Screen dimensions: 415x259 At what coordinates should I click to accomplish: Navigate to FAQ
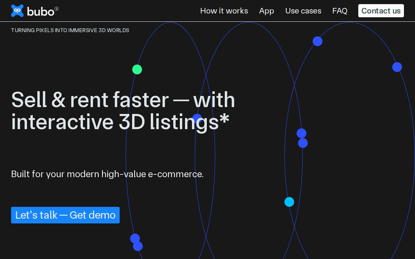pos(340,11)
